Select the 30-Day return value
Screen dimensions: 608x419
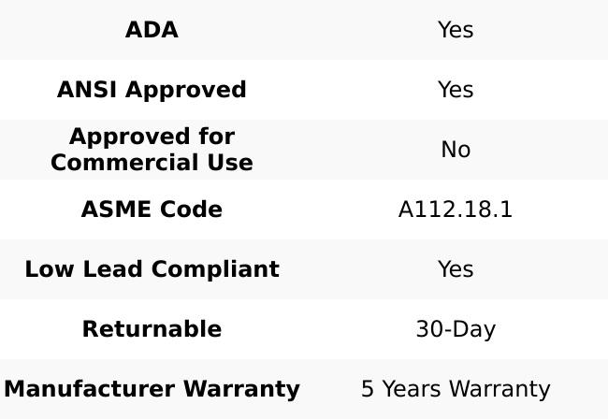[456, 329]
